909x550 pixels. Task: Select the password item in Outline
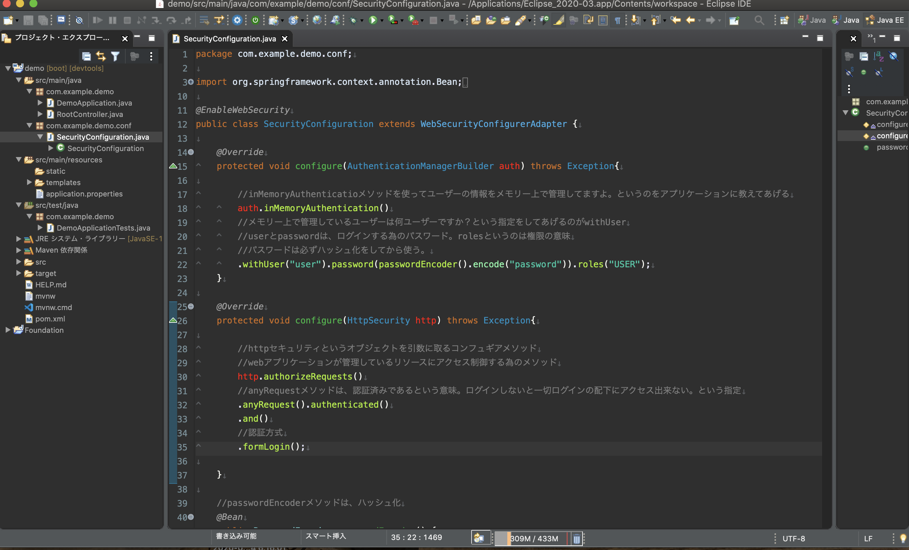pyautogui.click(x=891, y=147)
